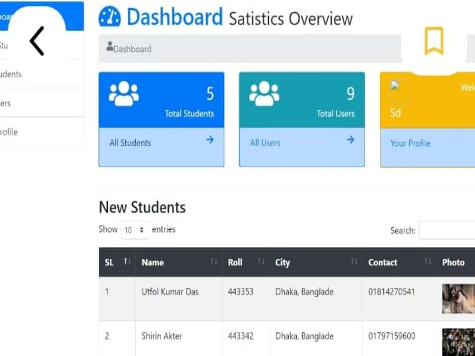Click the user icon in the Dashboard breadcrumb
This screenshot has height=356, width=475.
(110, 47)
